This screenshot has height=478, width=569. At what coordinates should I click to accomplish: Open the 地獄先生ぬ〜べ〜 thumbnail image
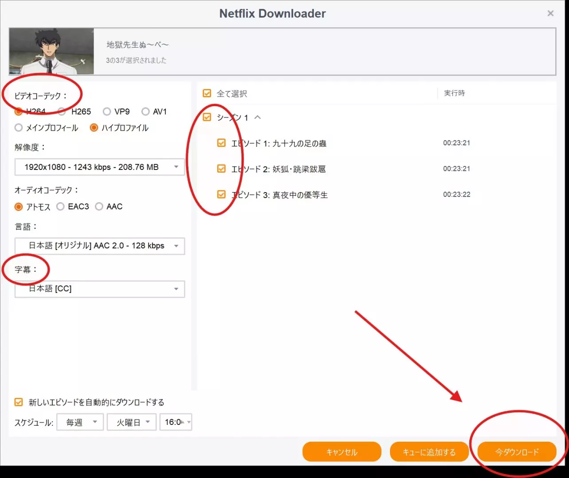point(51,51)
